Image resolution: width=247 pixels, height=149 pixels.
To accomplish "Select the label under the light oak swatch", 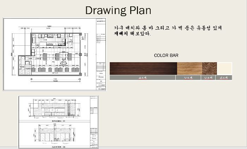I will [188, 78].
